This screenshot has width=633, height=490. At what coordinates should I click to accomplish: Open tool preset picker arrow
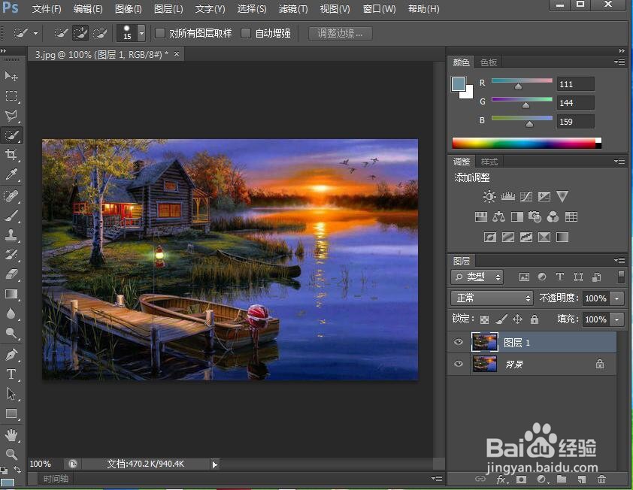tap(35, 33)
